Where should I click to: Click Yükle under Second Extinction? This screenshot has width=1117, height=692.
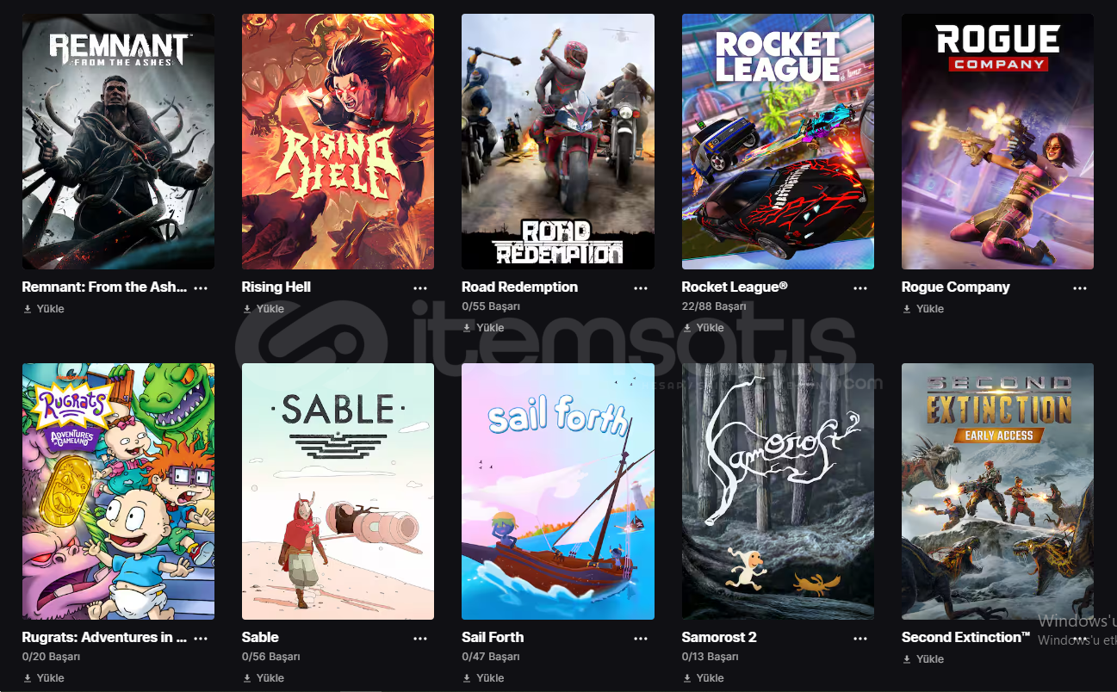pos(923,659)
